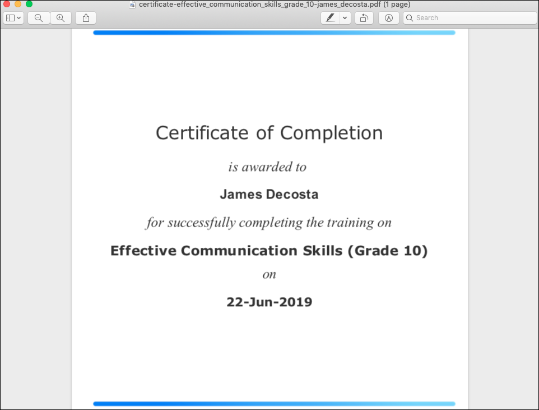Focus the Search field
539x410 pixels.
(x=470, y=18)
